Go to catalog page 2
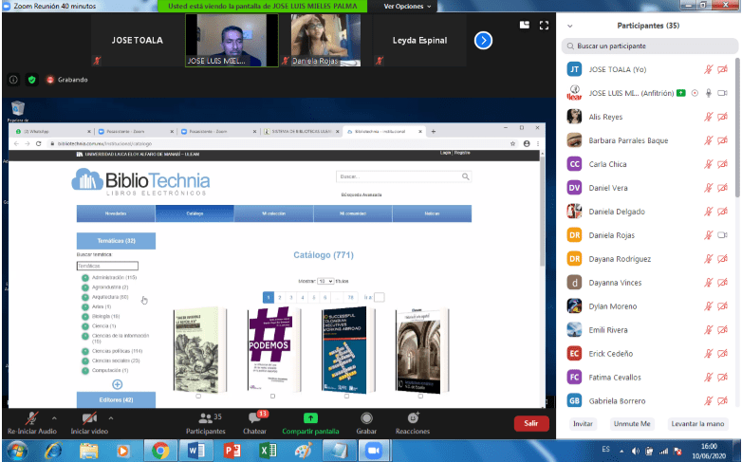Image resolution: width=742 pixels, height=462 pixels. [x=280, y=297]
